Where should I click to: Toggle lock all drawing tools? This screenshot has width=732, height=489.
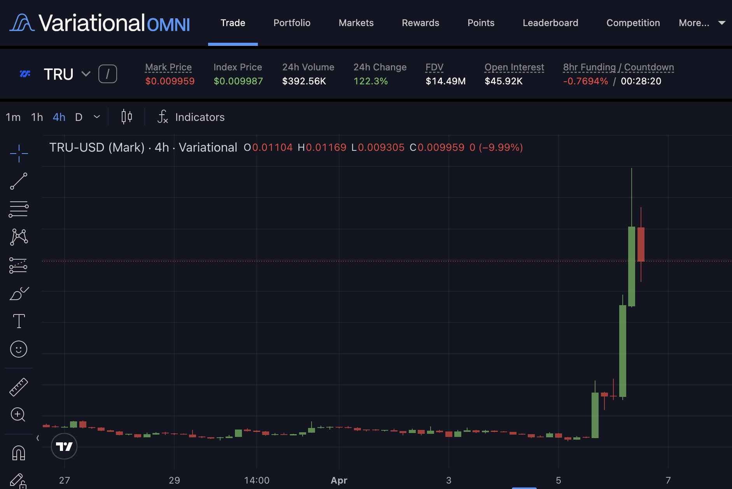(18, 481)
